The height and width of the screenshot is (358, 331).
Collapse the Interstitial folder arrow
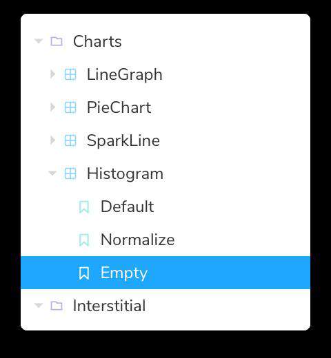tap(39, 305)
